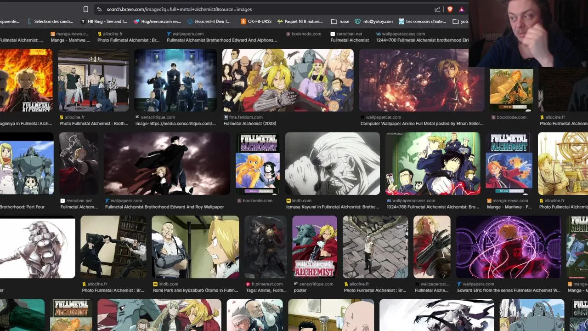The height and width of the screenshot is (331, 588).
Task: Open the senscritique poster thumbnail
Action: tap(315, 247)
